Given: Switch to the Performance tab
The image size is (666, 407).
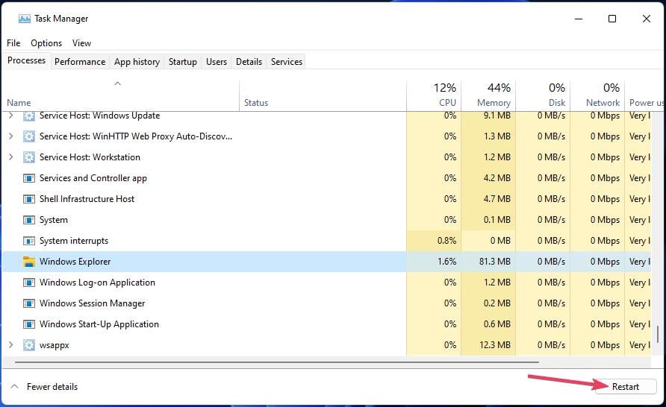Looking at the screenshot, I should (80, 62).
